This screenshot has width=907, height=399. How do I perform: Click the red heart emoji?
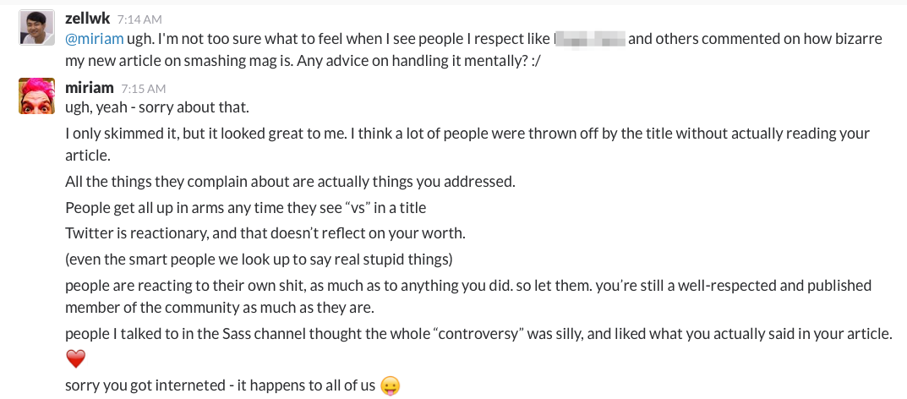[76, 359]
